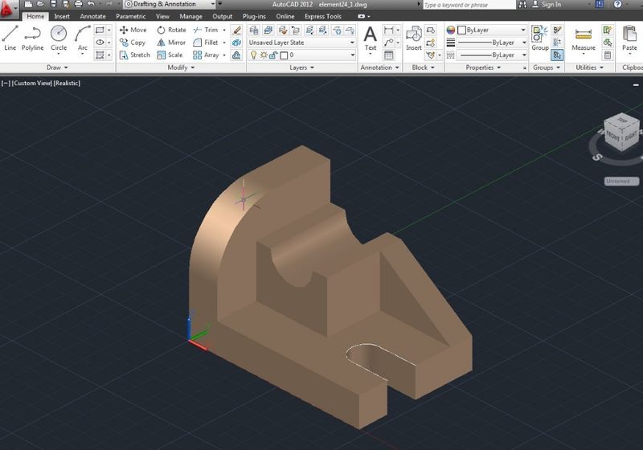Expand the Utilities panel

click(x=589, y=67)
